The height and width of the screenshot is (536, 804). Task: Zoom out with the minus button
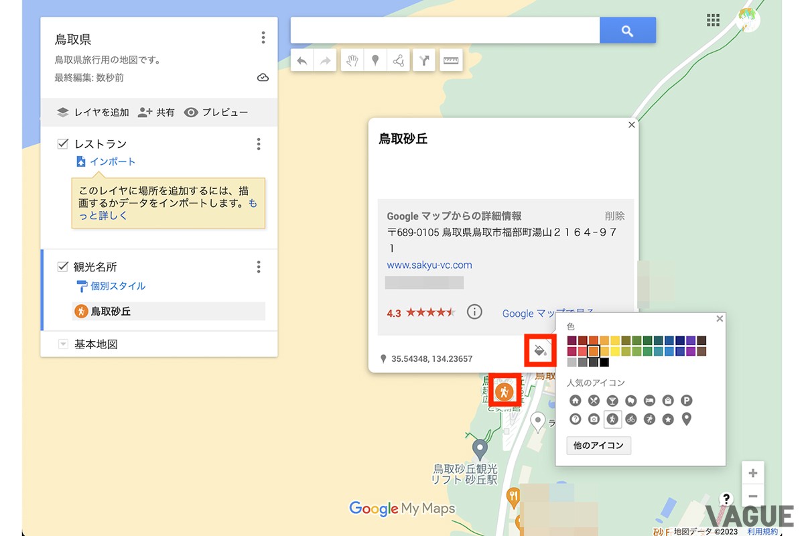click(x=752, y=496)
